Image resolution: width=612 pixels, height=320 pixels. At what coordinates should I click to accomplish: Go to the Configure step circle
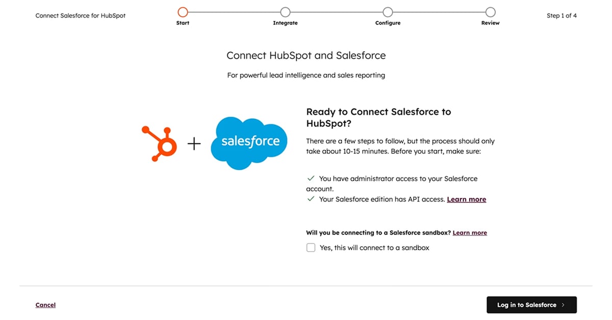388,12
